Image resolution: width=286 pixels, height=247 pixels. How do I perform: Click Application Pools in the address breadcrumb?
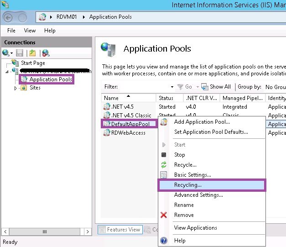coord(110,17)
